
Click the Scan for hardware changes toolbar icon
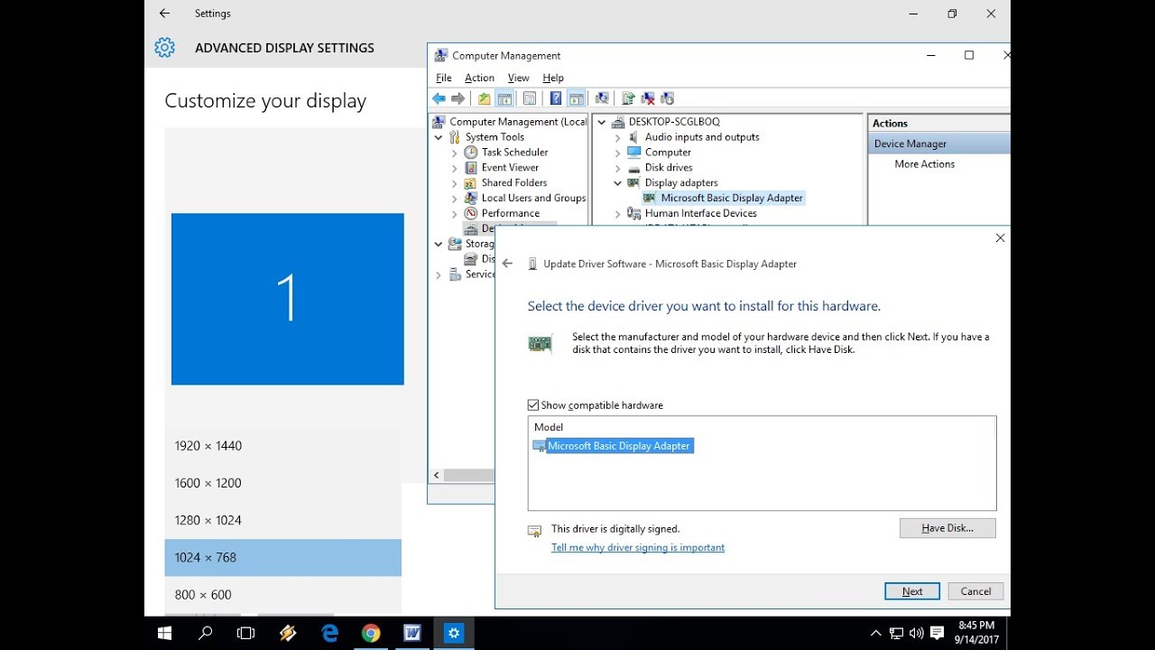point(602,98)
